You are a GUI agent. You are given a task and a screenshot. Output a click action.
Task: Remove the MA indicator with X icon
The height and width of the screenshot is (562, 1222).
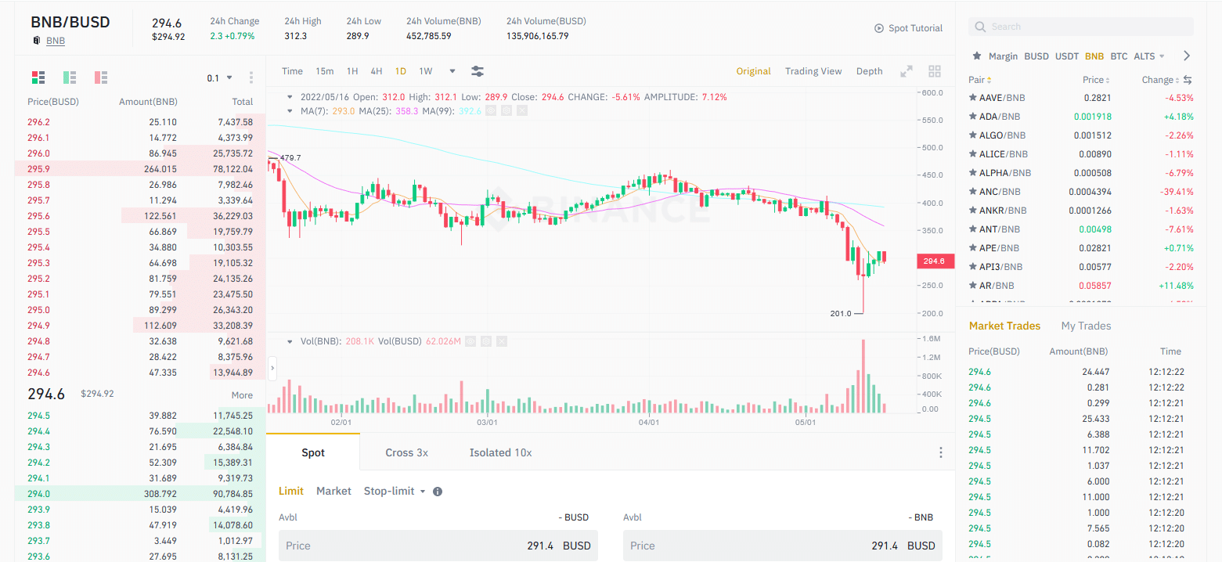coord(522,111)
